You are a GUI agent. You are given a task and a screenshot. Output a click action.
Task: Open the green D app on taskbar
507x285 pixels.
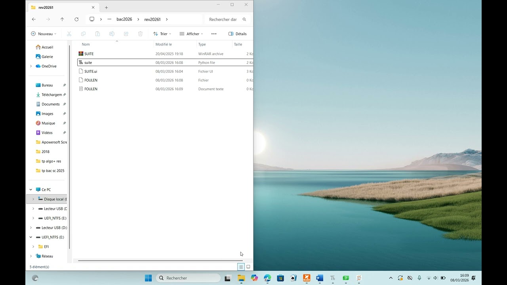click(346, 278)
